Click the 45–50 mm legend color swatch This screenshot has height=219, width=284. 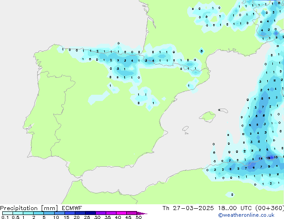(132, 213)
